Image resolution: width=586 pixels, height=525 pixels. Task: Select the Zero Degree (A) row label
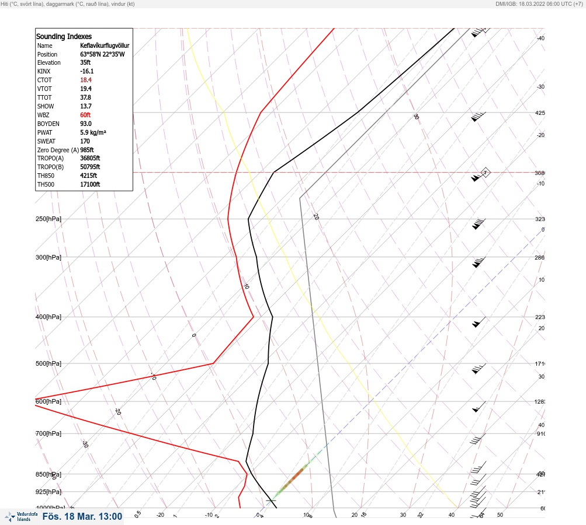pyautogui.click(x=58, y=150)
